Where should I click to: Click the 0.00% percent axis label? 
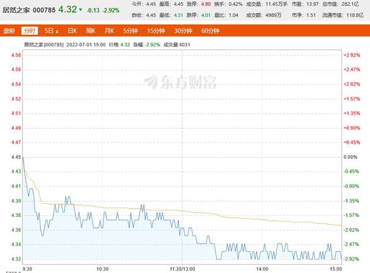click(350, 157)
